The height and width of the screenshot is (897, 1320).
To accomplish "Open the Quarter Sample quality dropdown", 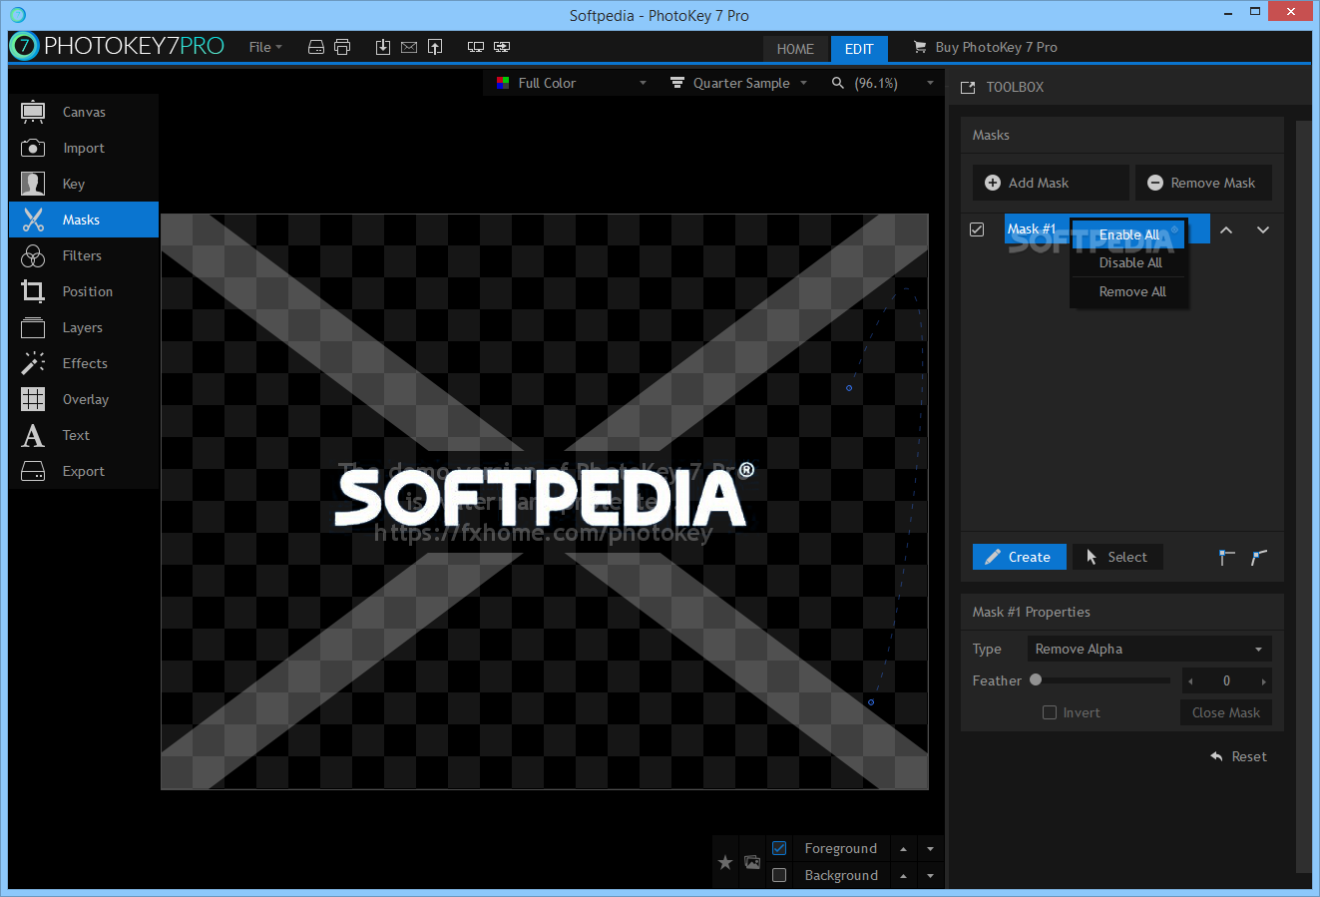I will [738, 83].
